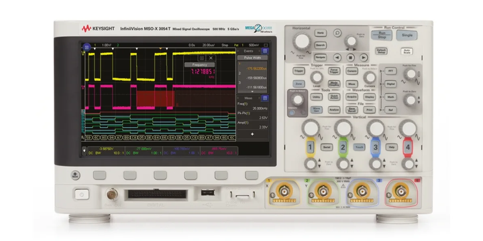Click the blue main menu icon on the screen
The width and height of the screenshot is (483, 241).
(87, 48)
